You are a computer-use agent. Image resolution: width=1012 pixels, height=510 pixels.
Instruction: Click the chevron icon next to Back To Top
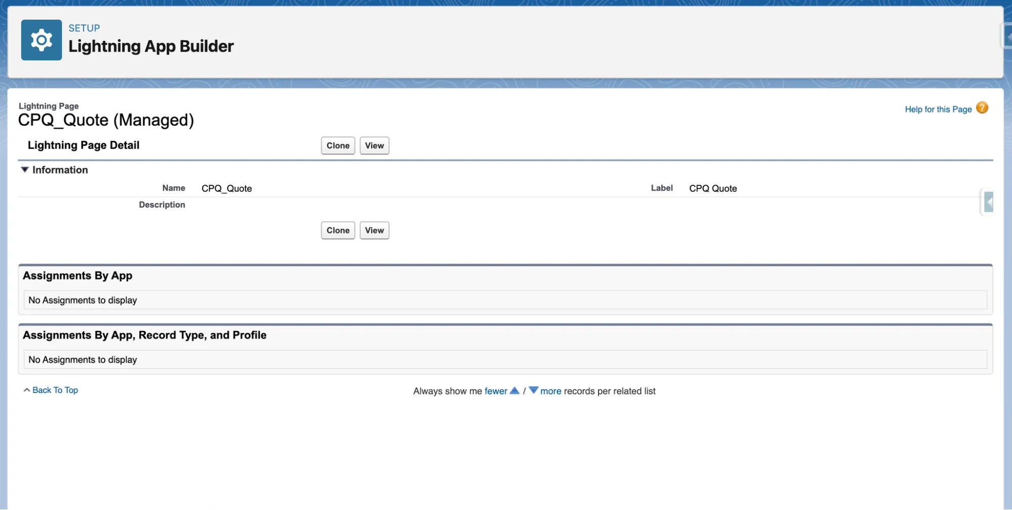[26, 389]
